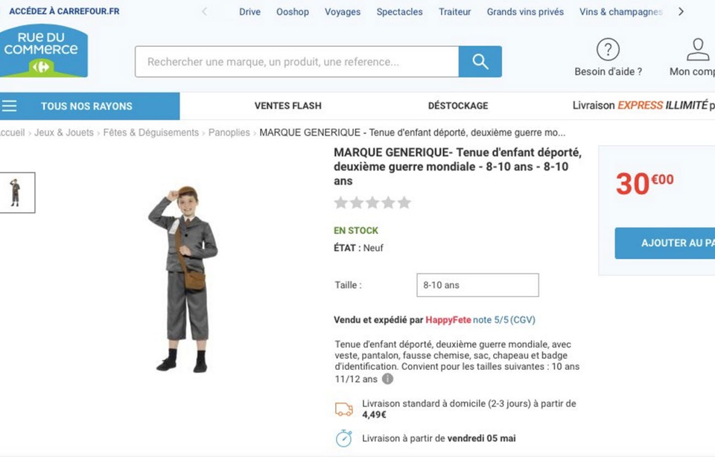
Task: Click into the product search field
Action: (297, 62)
